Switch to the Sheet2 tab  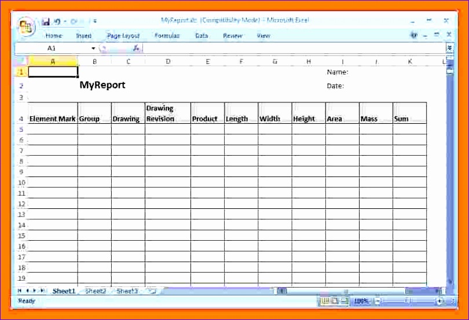(x=96, y=291)
